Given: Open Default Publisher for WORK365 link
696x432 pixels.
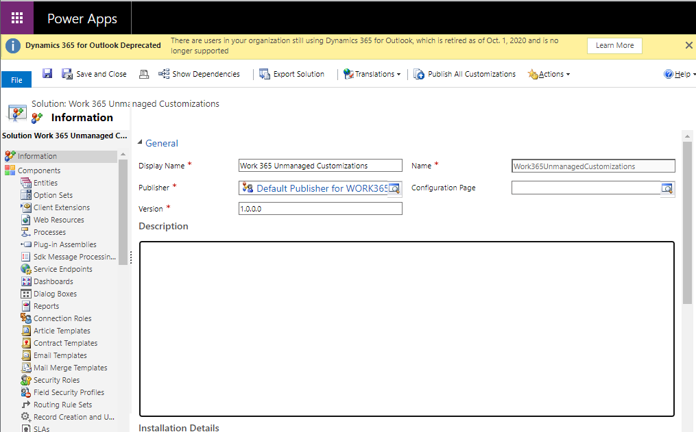Looking at the screenshot, I should 322,188.
